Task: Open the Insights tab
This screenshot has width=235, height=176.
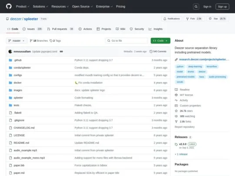Action: coord(155,29)
